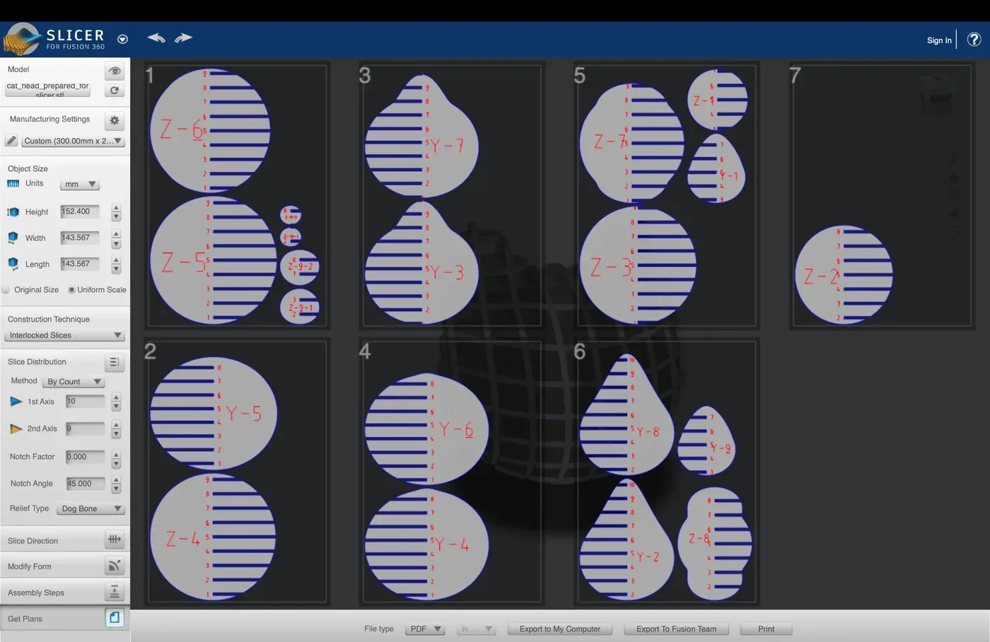Viewport: 990px width, 642px height.
Task: Open the Dog Bone relief type dropdown
Action: click(x=91, y=509)
